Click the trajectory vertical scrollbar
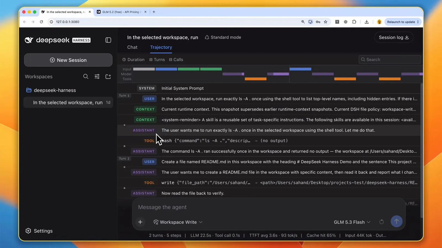The width and height of the screenshot is (442, 248). click(x=422, y=150)
